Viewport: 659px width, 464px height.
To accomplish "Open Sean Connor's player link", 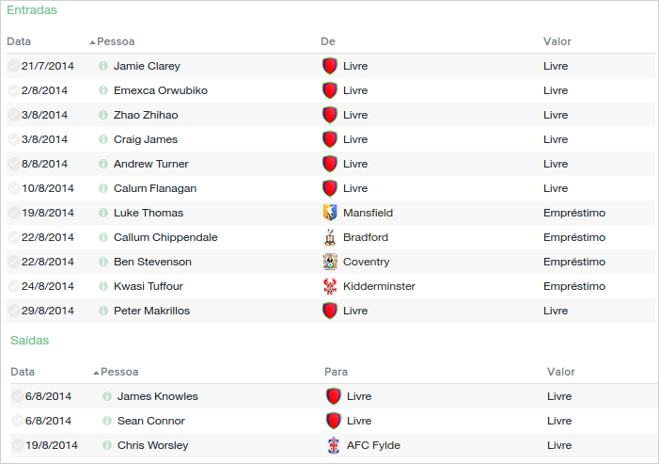I will click(150, 421).
